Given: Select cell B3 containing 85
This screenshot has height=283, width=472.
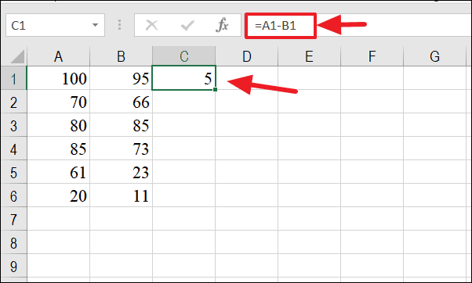Looking at the screenshot, I should (121, 125).
